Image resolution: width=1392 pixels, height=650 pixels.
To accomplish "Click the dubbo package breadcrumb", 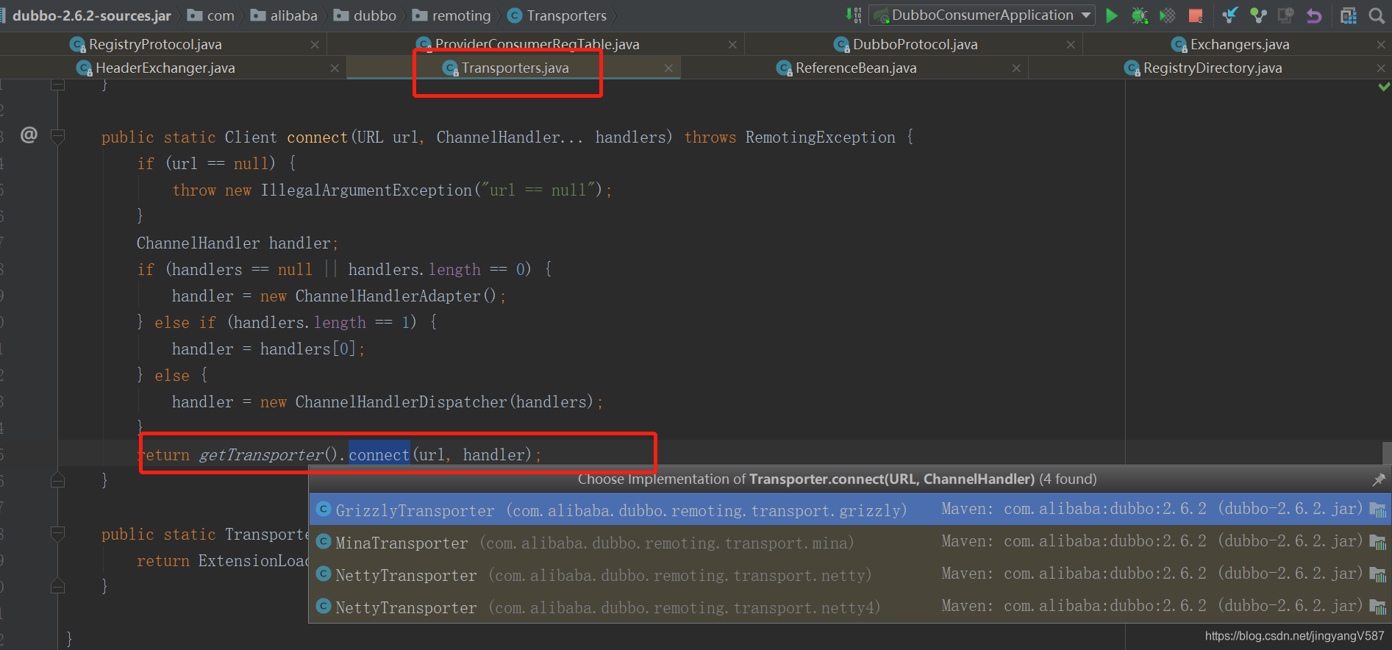I will (365, 15).
